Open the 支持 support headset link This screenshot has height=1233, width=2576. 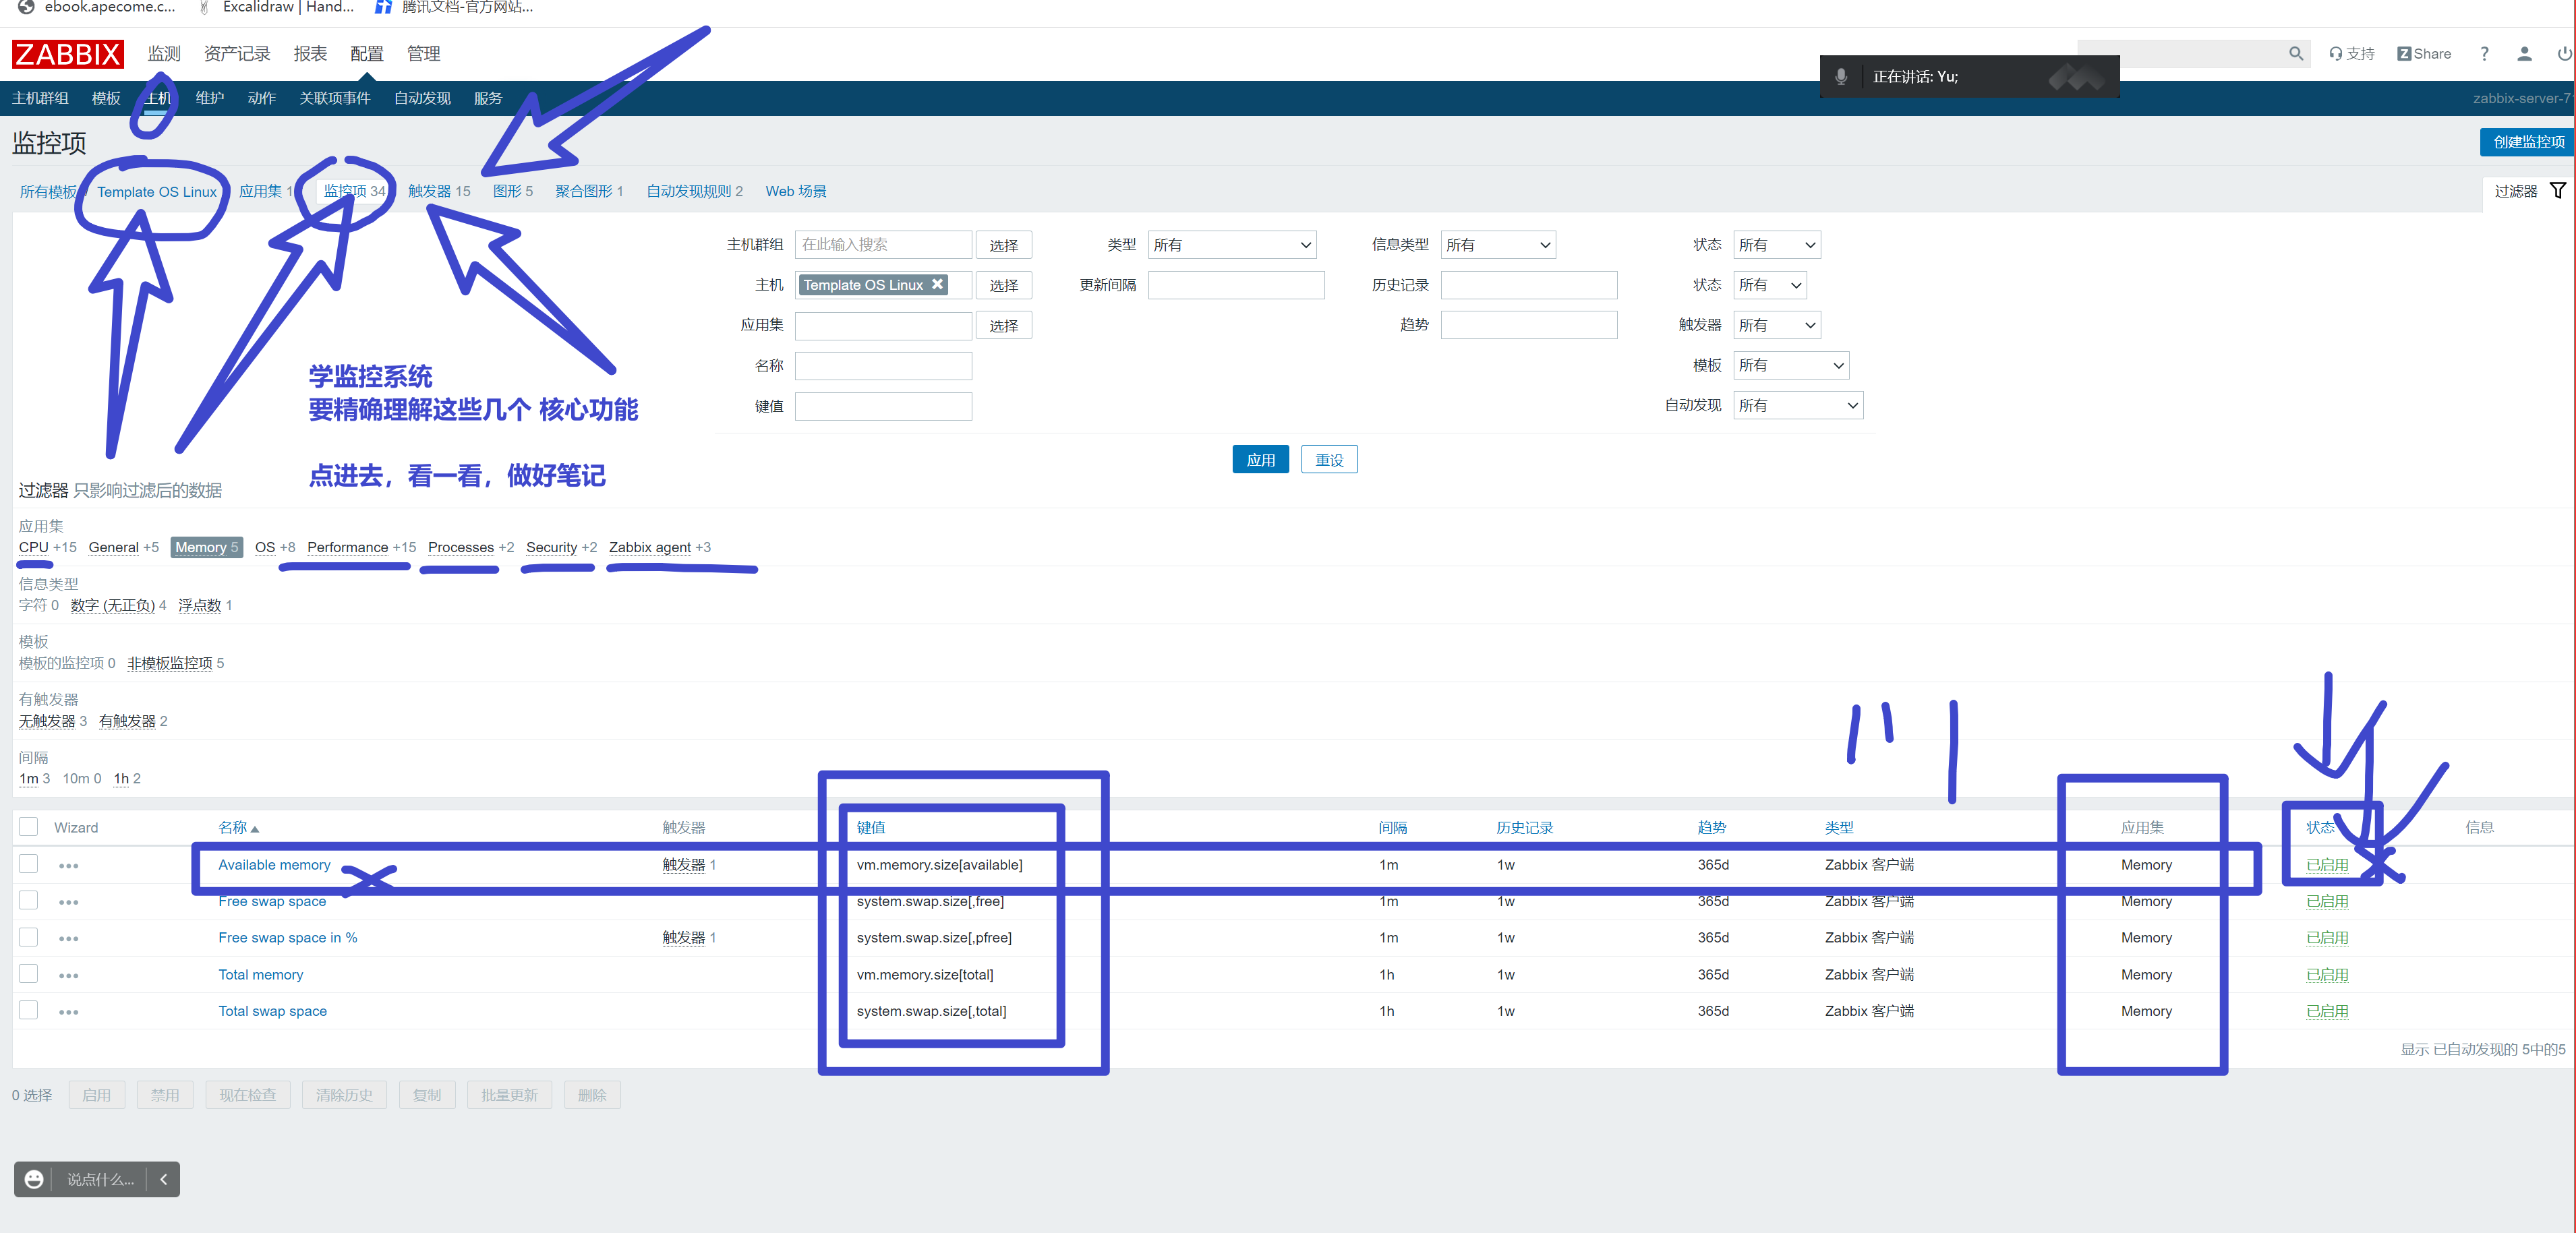pyautogui.click(x=2351, y=54)
